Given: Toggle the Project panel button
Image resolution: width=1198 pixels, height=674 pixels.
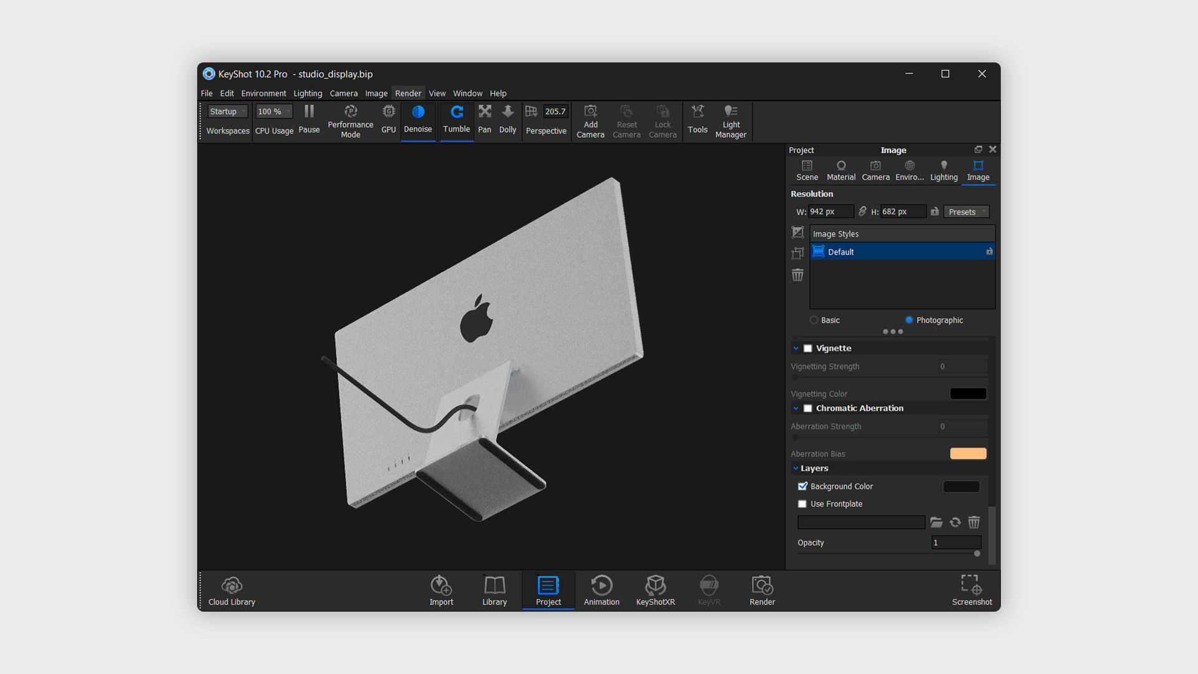Looking at the screenshot, I should 548,590.
